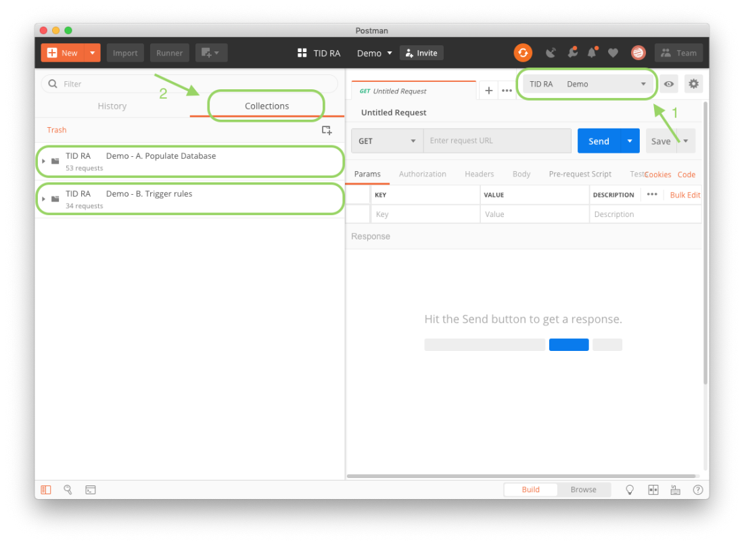Click the folder icon of Trigger rules collection
This screenshot has height=545, width=744.
[55, 199]
